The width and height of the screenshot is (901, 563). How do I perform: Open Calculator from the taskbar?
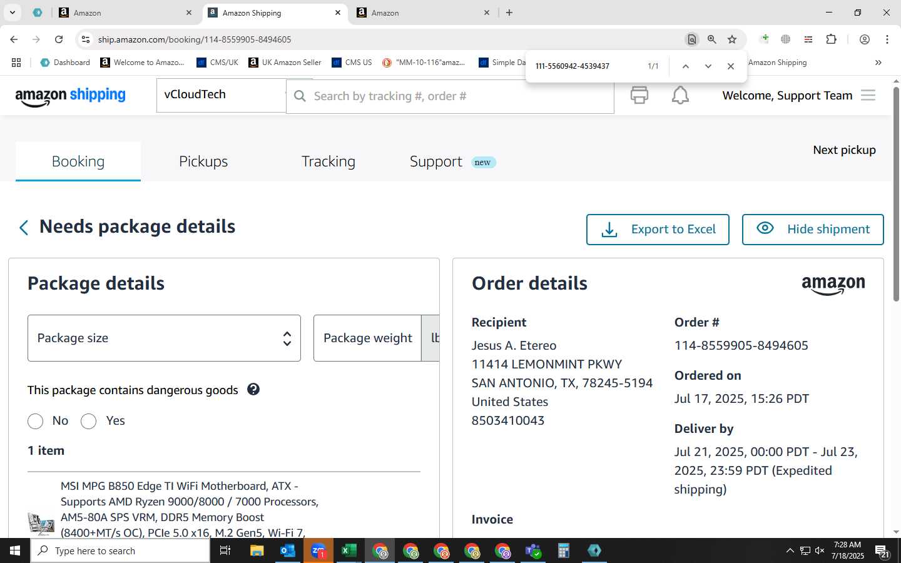pyautogui.click(x=564, y=550)
